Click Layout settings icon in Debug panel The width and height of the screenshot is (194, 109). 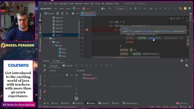click(x=187, y=65)
